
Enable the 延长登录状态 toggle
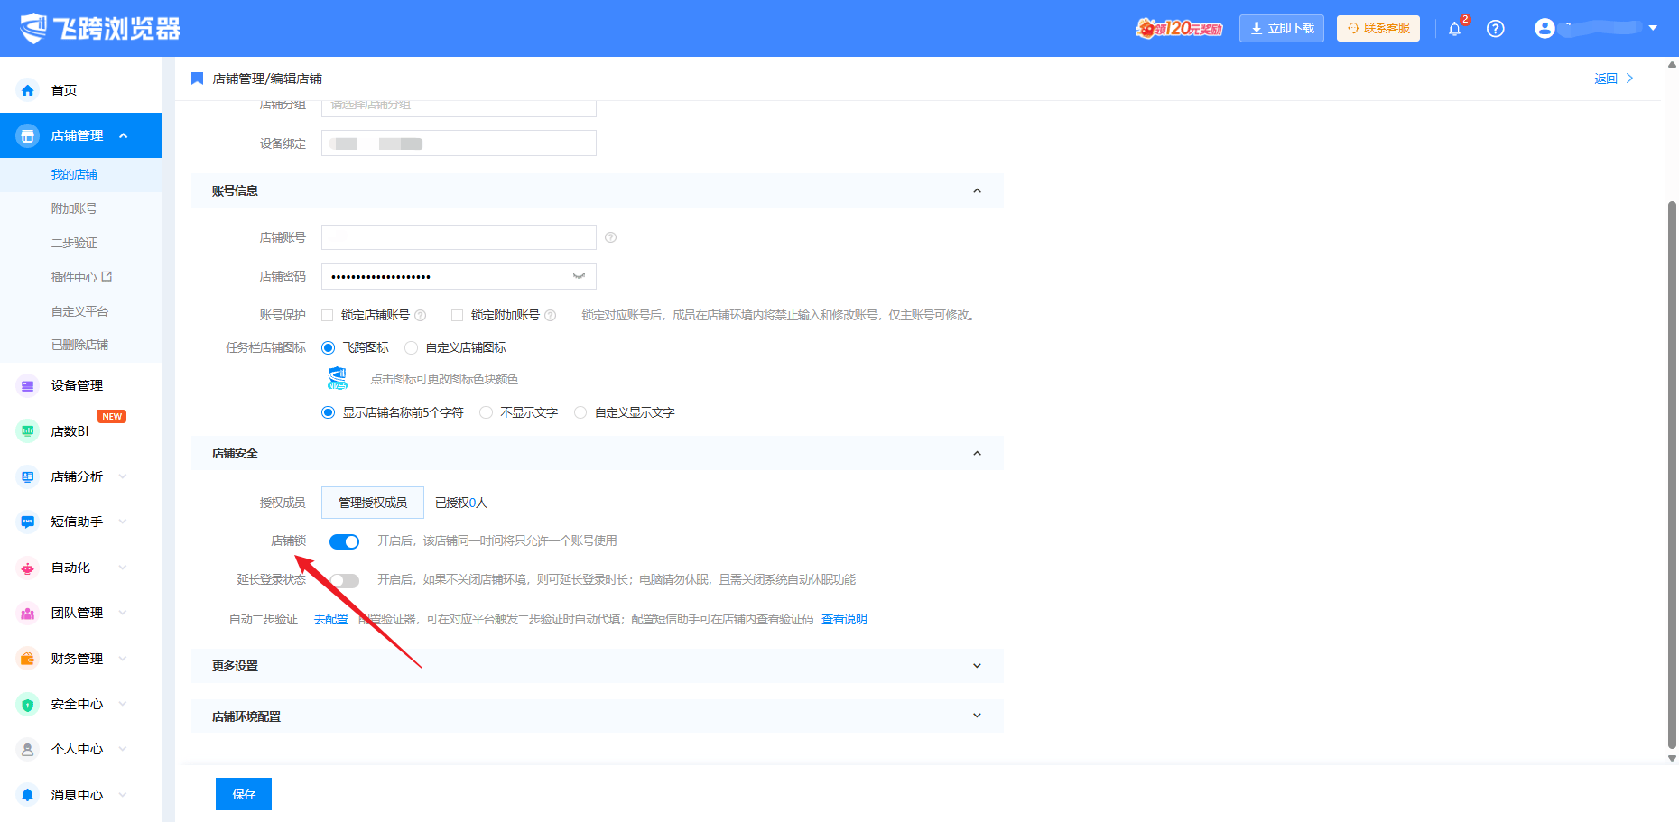pyautogui.click(x=344, y=580)
